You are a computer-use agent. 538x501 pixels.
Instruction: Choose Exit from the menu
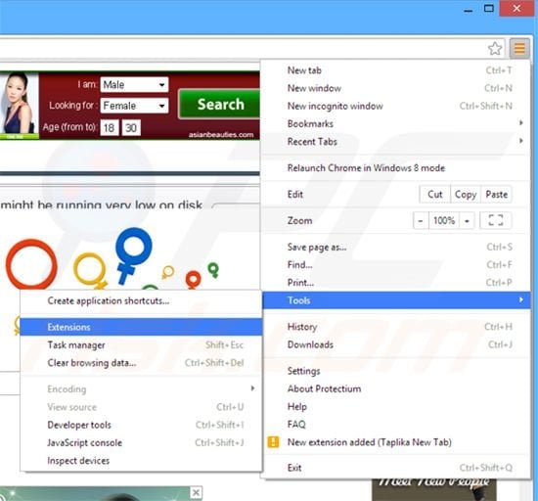point(395,468)
